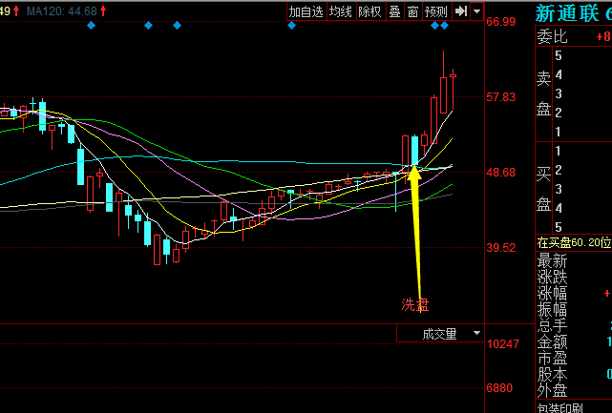Click the 48.68 price axis label
The image size is (612, 413).
pos(500,172)
